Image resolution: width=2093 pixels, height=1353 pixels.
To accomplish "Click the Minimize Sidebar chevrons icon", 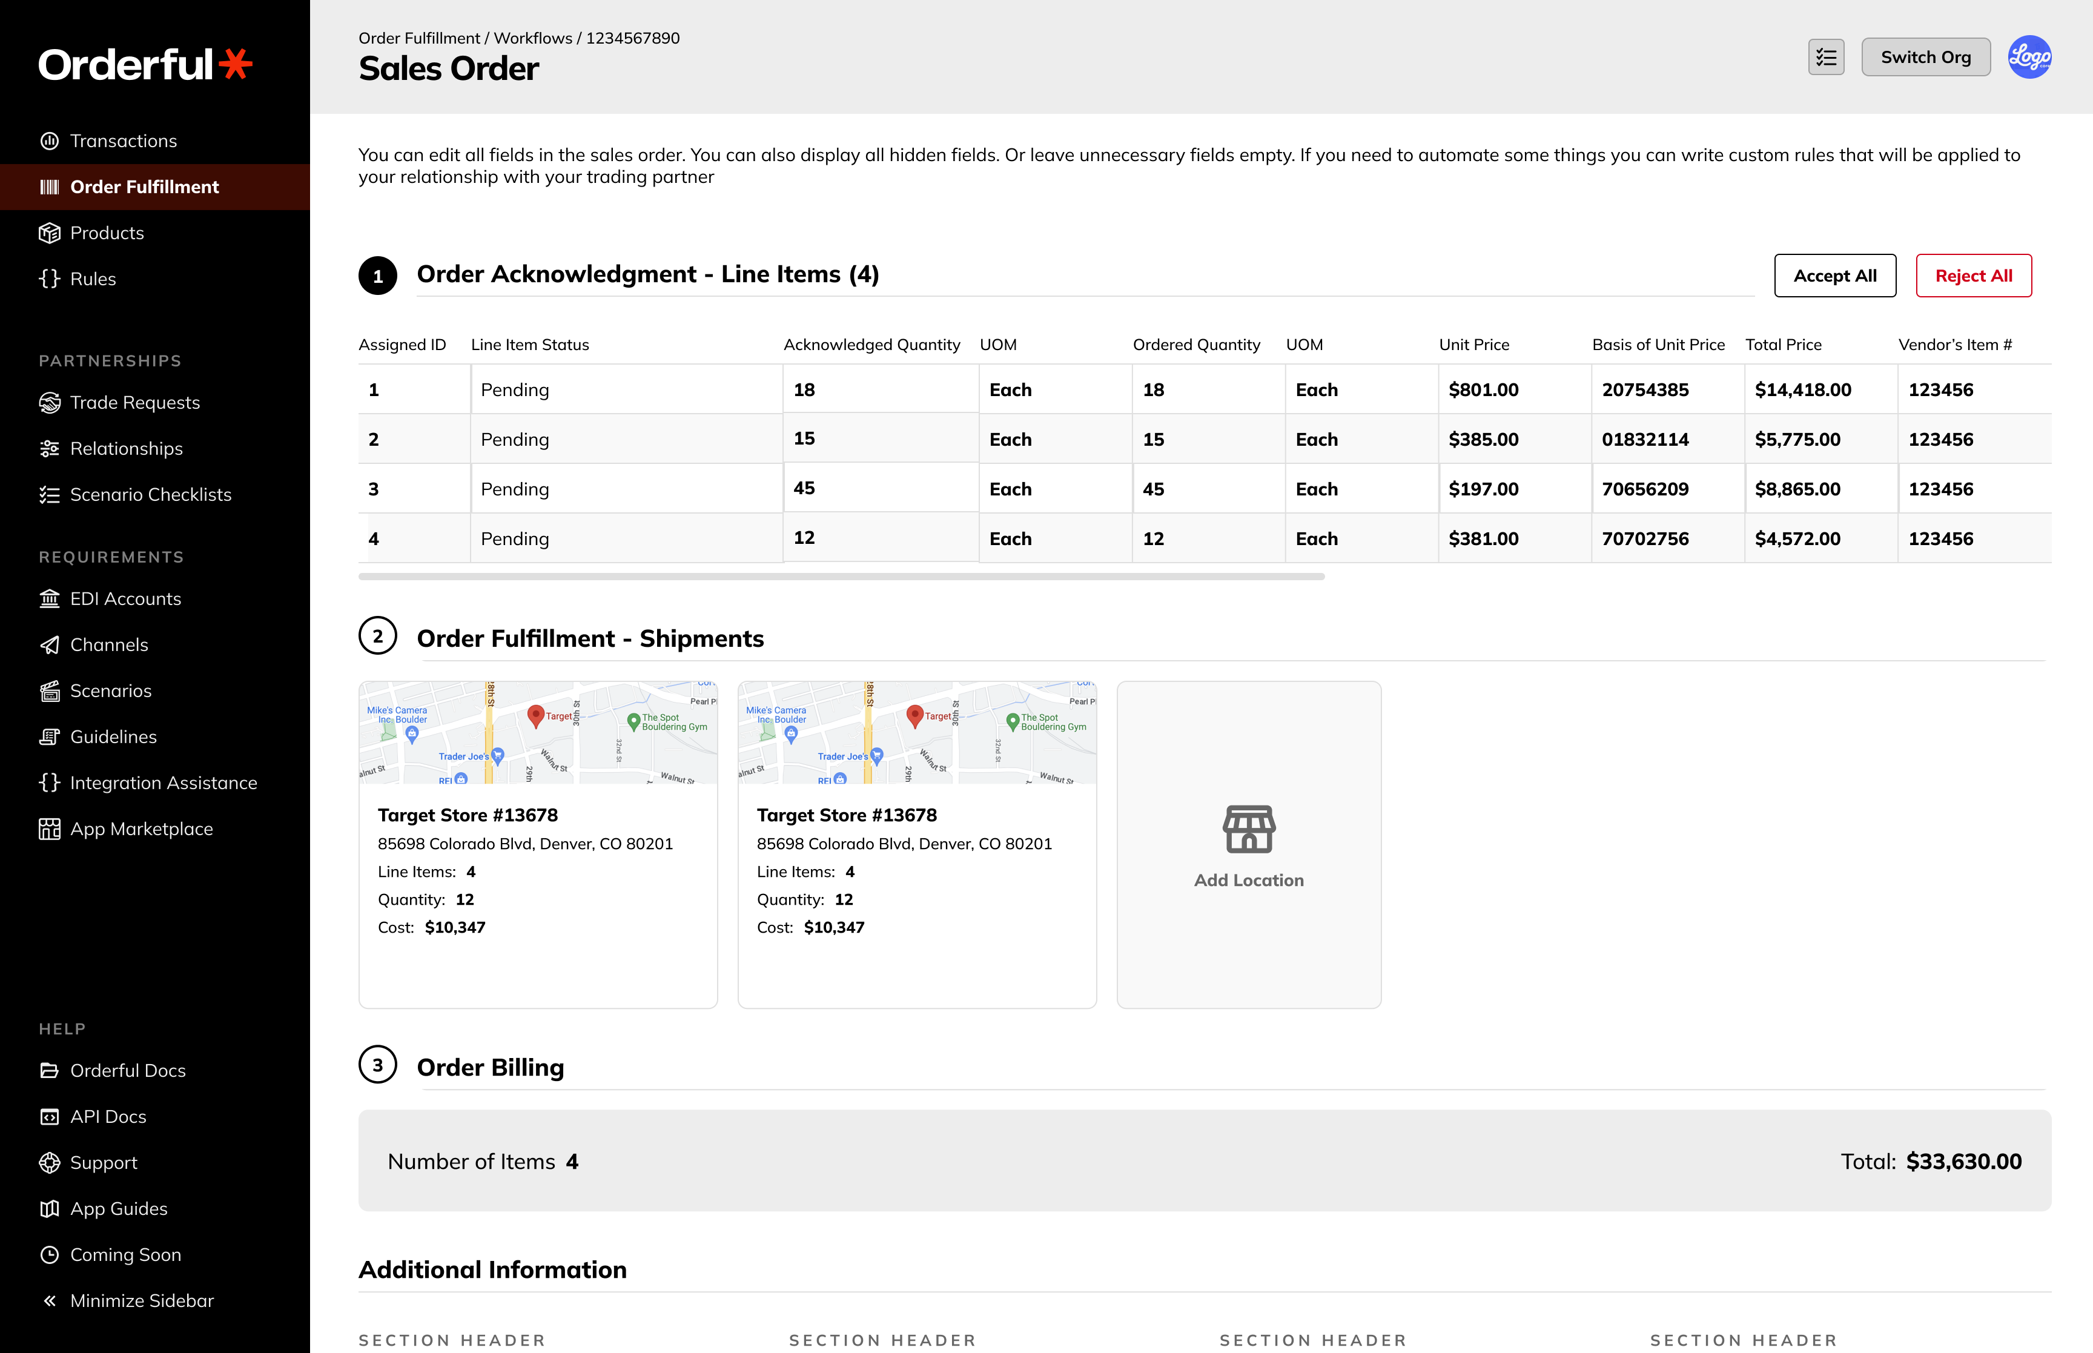I will (49, 1301).
